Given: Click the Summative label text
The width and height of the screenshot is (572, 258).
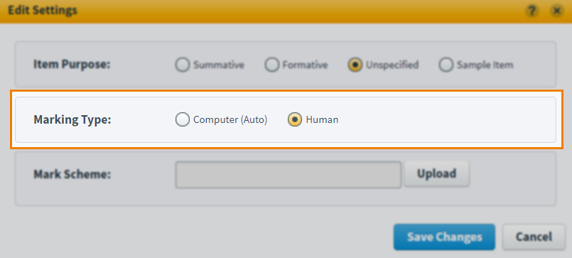Looking at the screenshot, I should click(x=219, y=65).
